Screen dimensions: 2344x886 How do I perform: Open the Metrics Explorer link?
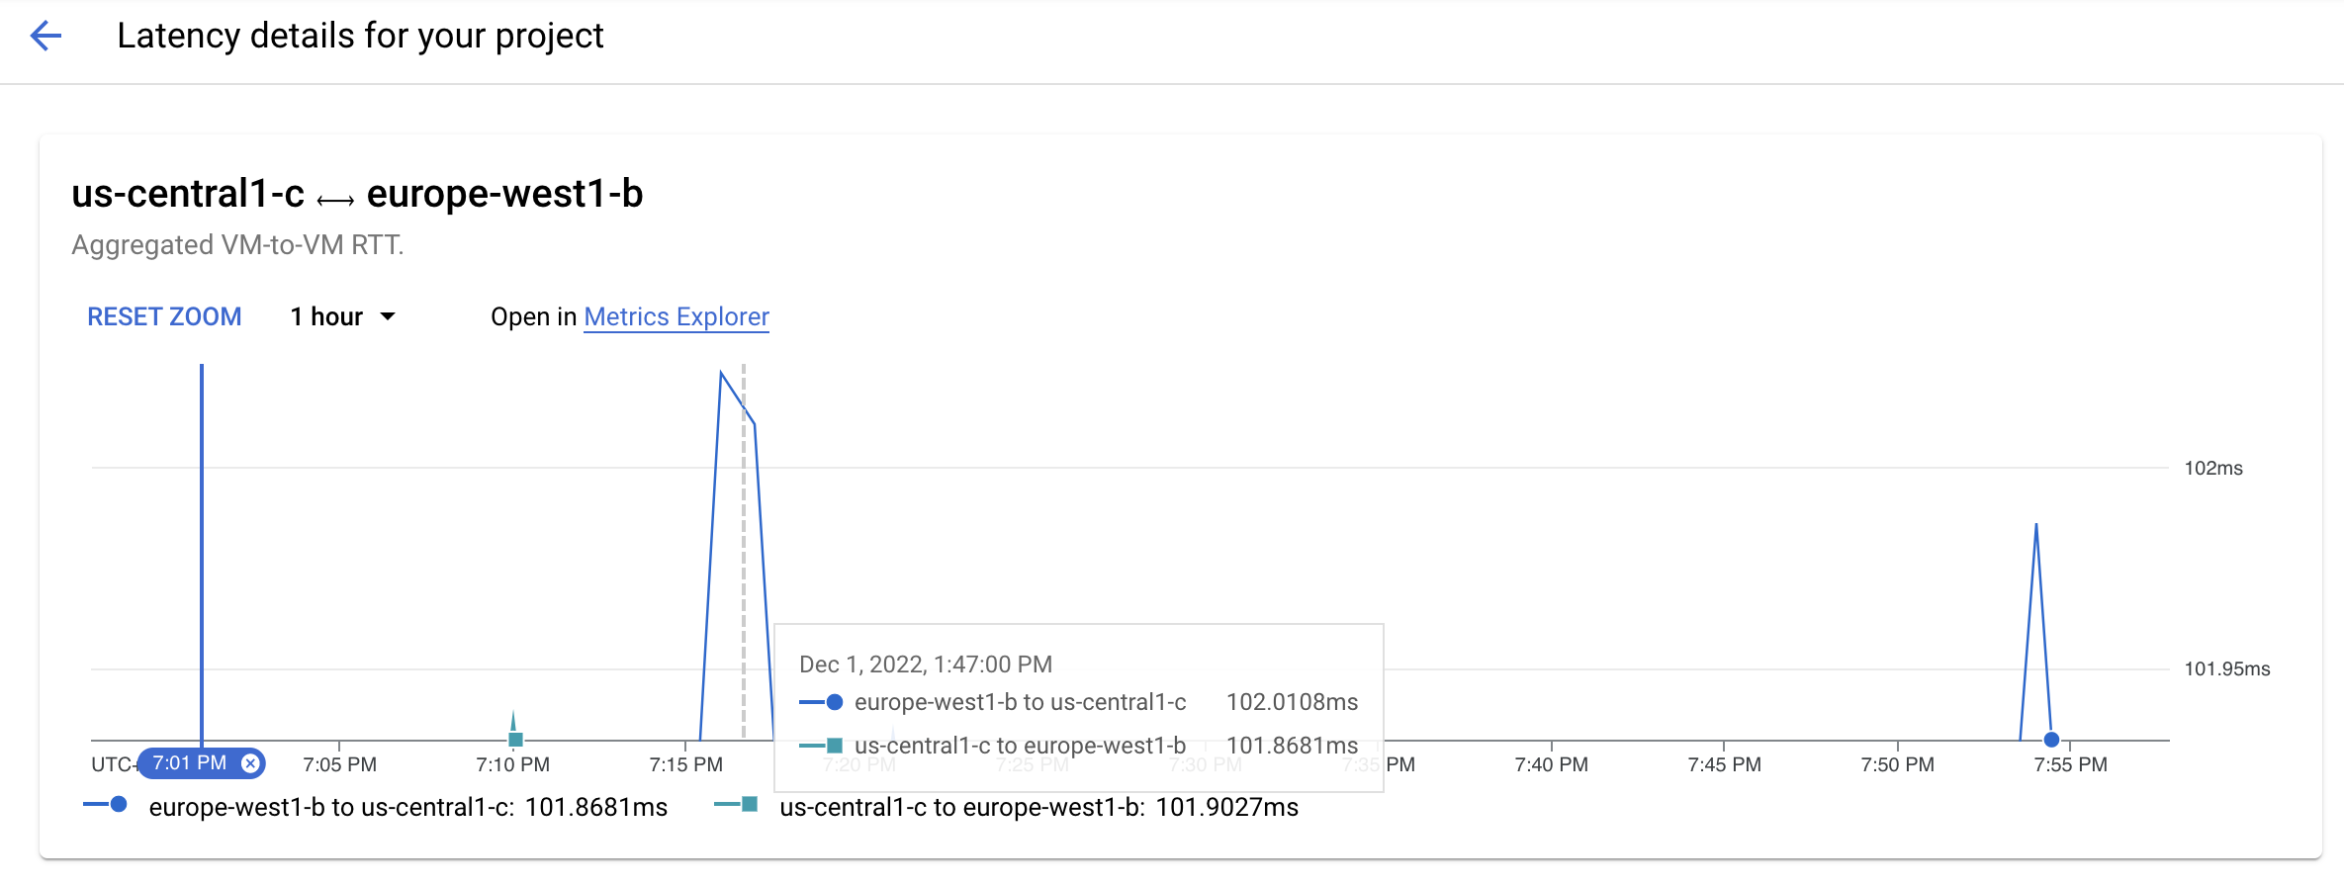(676, 316)
